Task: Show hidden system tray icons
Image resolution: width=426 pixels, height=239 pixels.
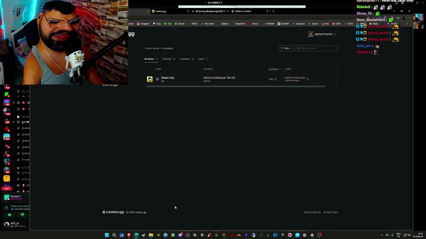Action: tap(382, 235)
